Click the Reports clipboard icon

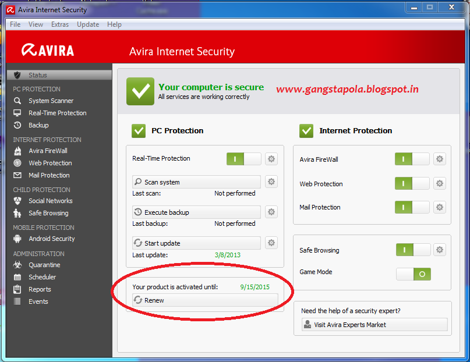coord(17,289)
